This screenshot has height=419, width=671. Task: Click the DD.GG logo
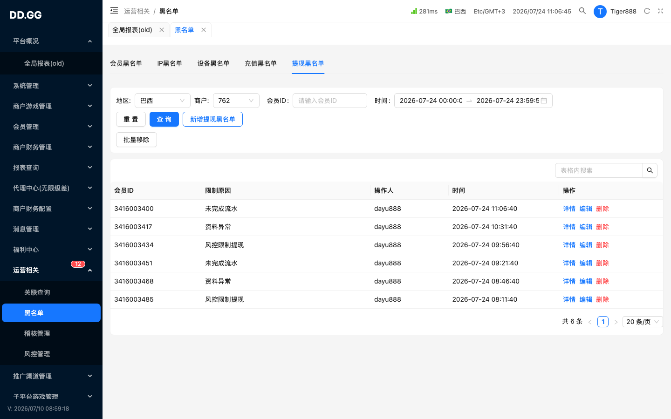[26, 15]
